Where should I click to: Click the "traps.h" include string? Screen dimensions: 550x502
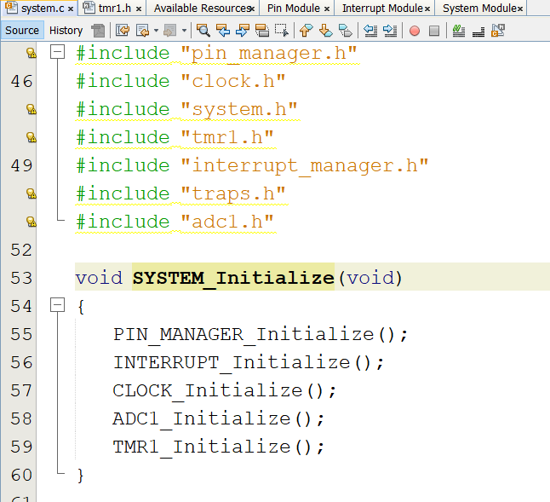pyautogui.click(x=233, y=194)
